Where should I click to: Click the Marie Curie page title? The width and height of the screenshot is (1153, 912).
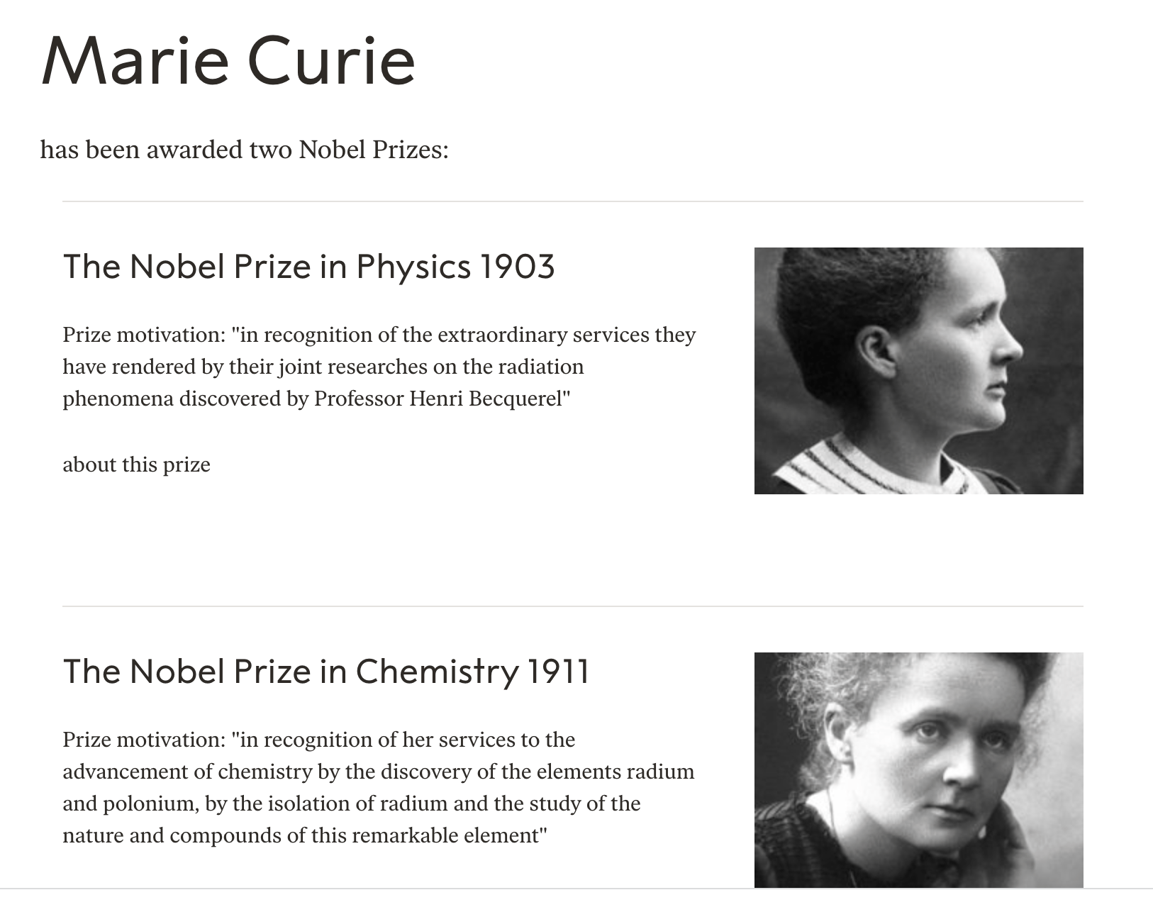coord(228,60)
